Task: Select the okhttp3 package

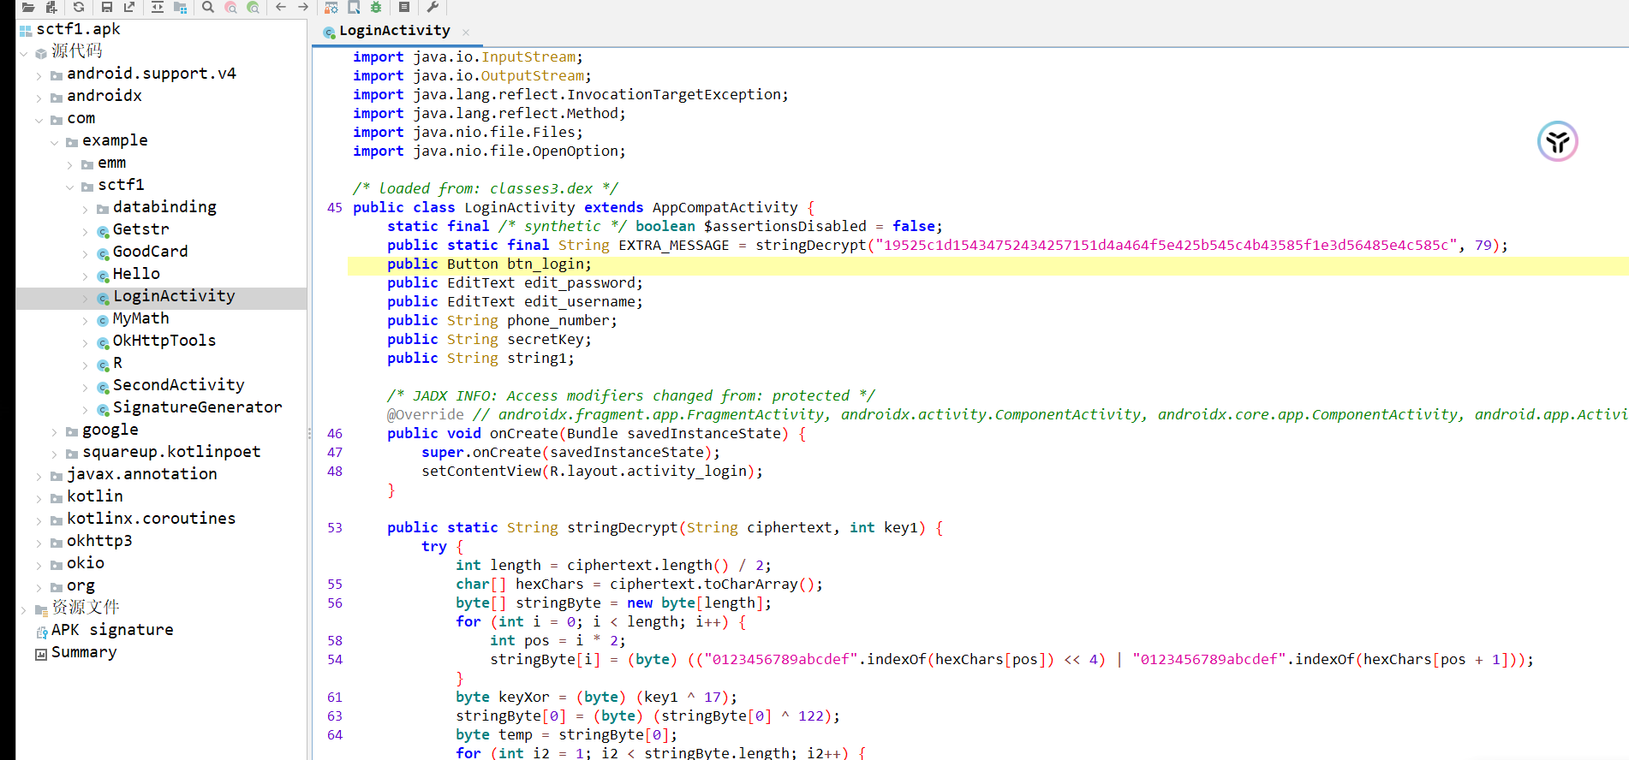Action: tap(99, 541)
